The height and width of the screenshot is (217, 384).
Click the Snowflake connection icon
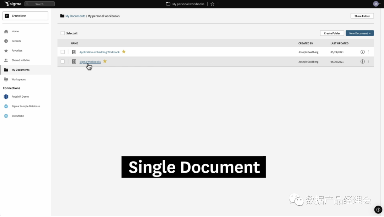pos(6,116)
